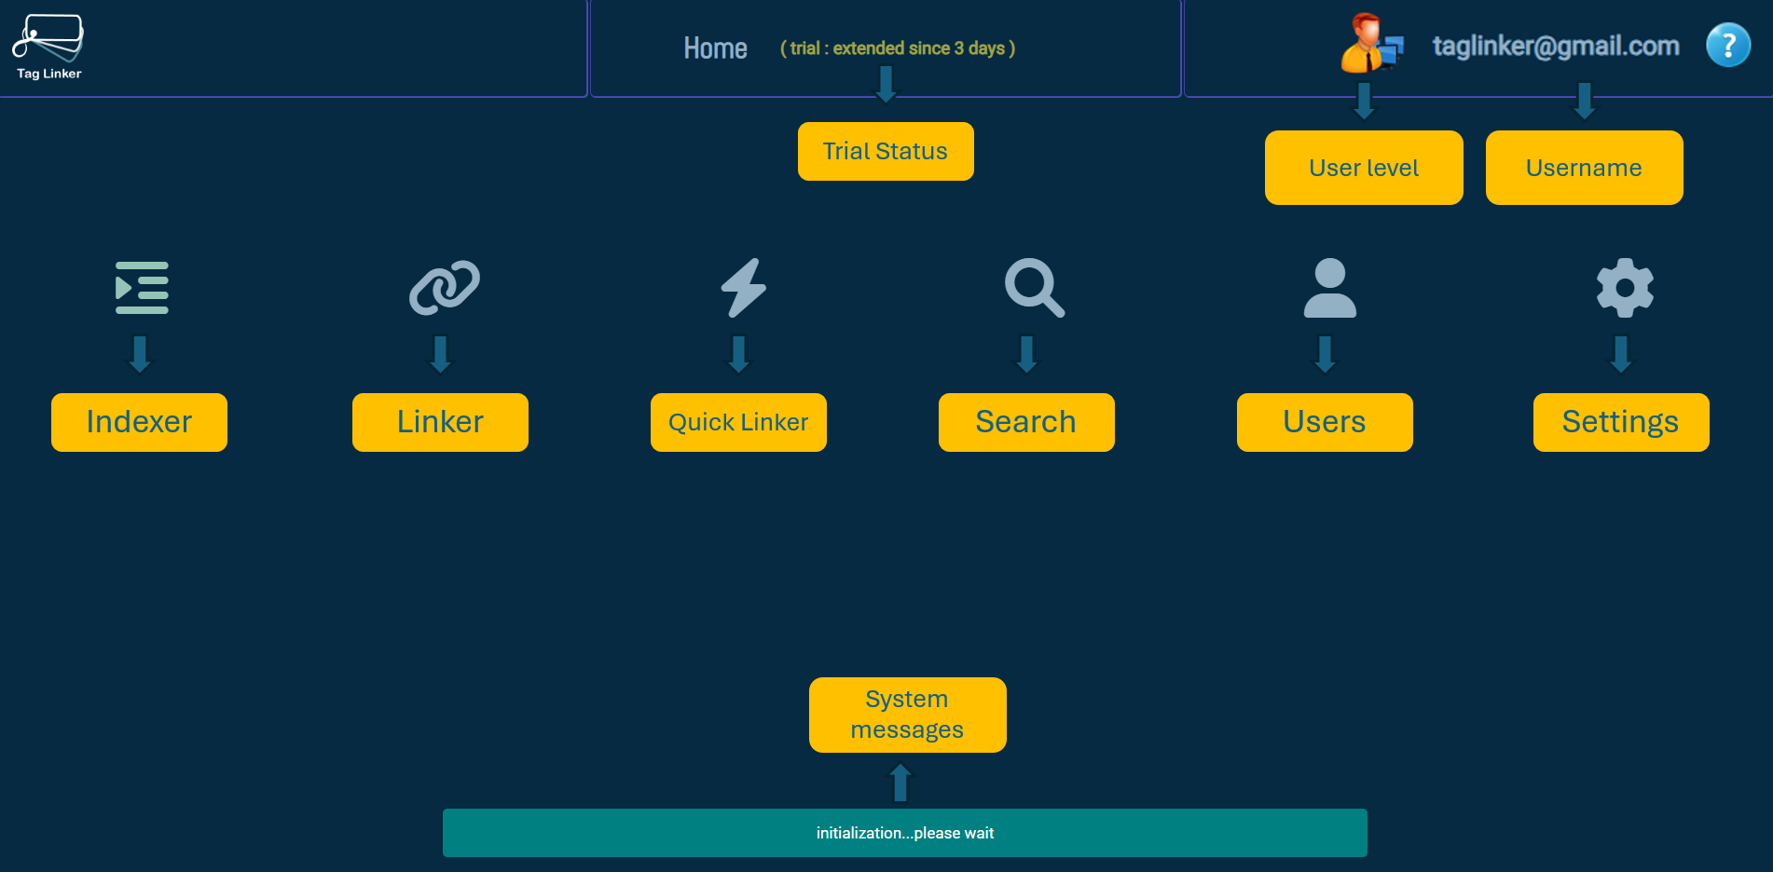Click the yellow Settings label
Image resolution: width=1773 pixels, height=872 pixels.
pyautogui.click(x=1620, y=422)
